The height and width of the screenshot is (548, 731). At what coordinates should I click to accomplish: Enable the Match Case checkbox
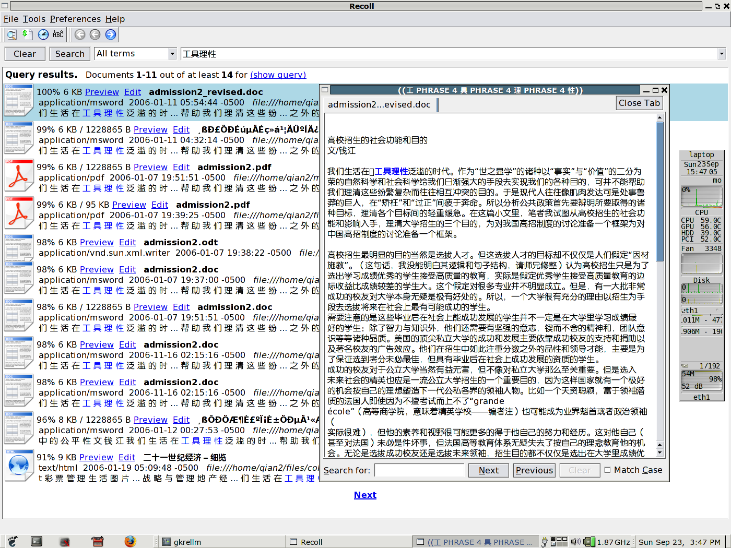coord(607,470)
